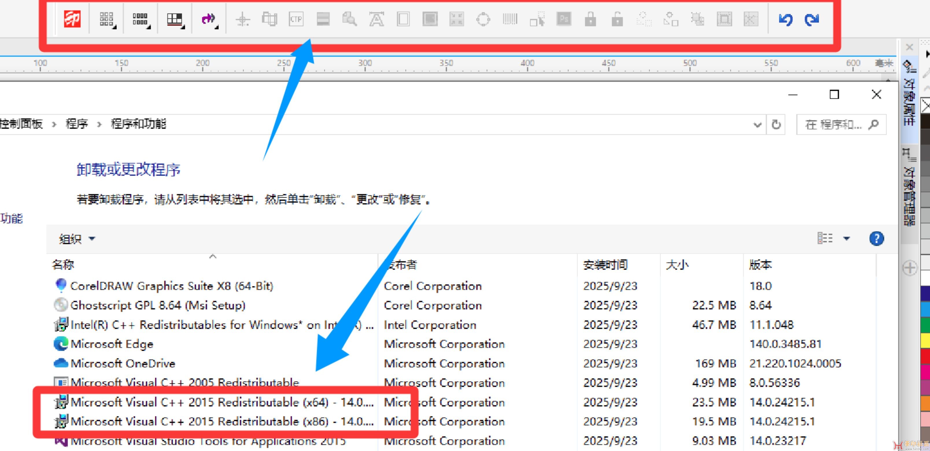Click the undo arrow in toolbar
This screenshot has height=451, width=930.
click(785, 19)
